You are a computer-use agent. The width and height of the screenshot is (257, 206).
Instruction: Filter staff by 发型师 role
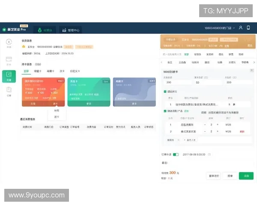coord(210,55)
